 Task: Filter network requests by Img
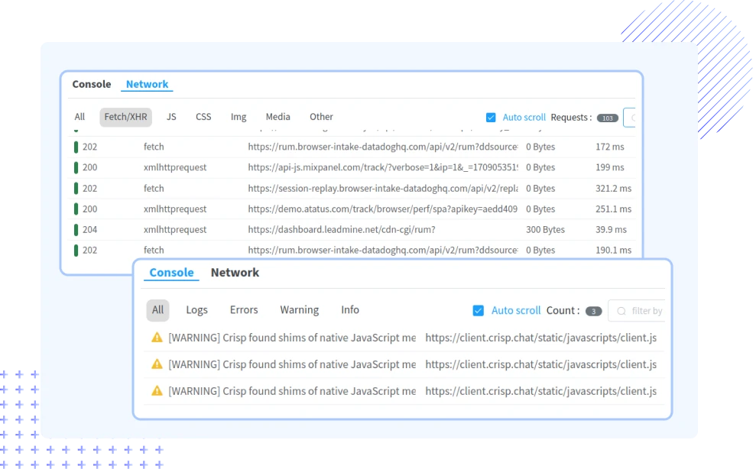[239, 117]
